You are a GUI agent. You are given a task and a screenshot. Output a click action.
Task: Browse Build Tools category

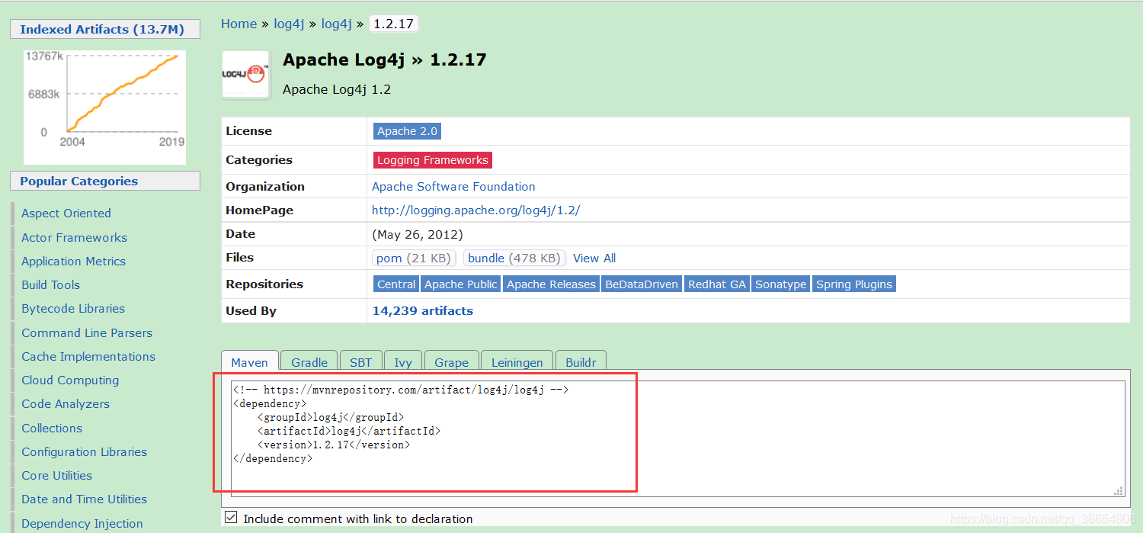pos(50,284)
